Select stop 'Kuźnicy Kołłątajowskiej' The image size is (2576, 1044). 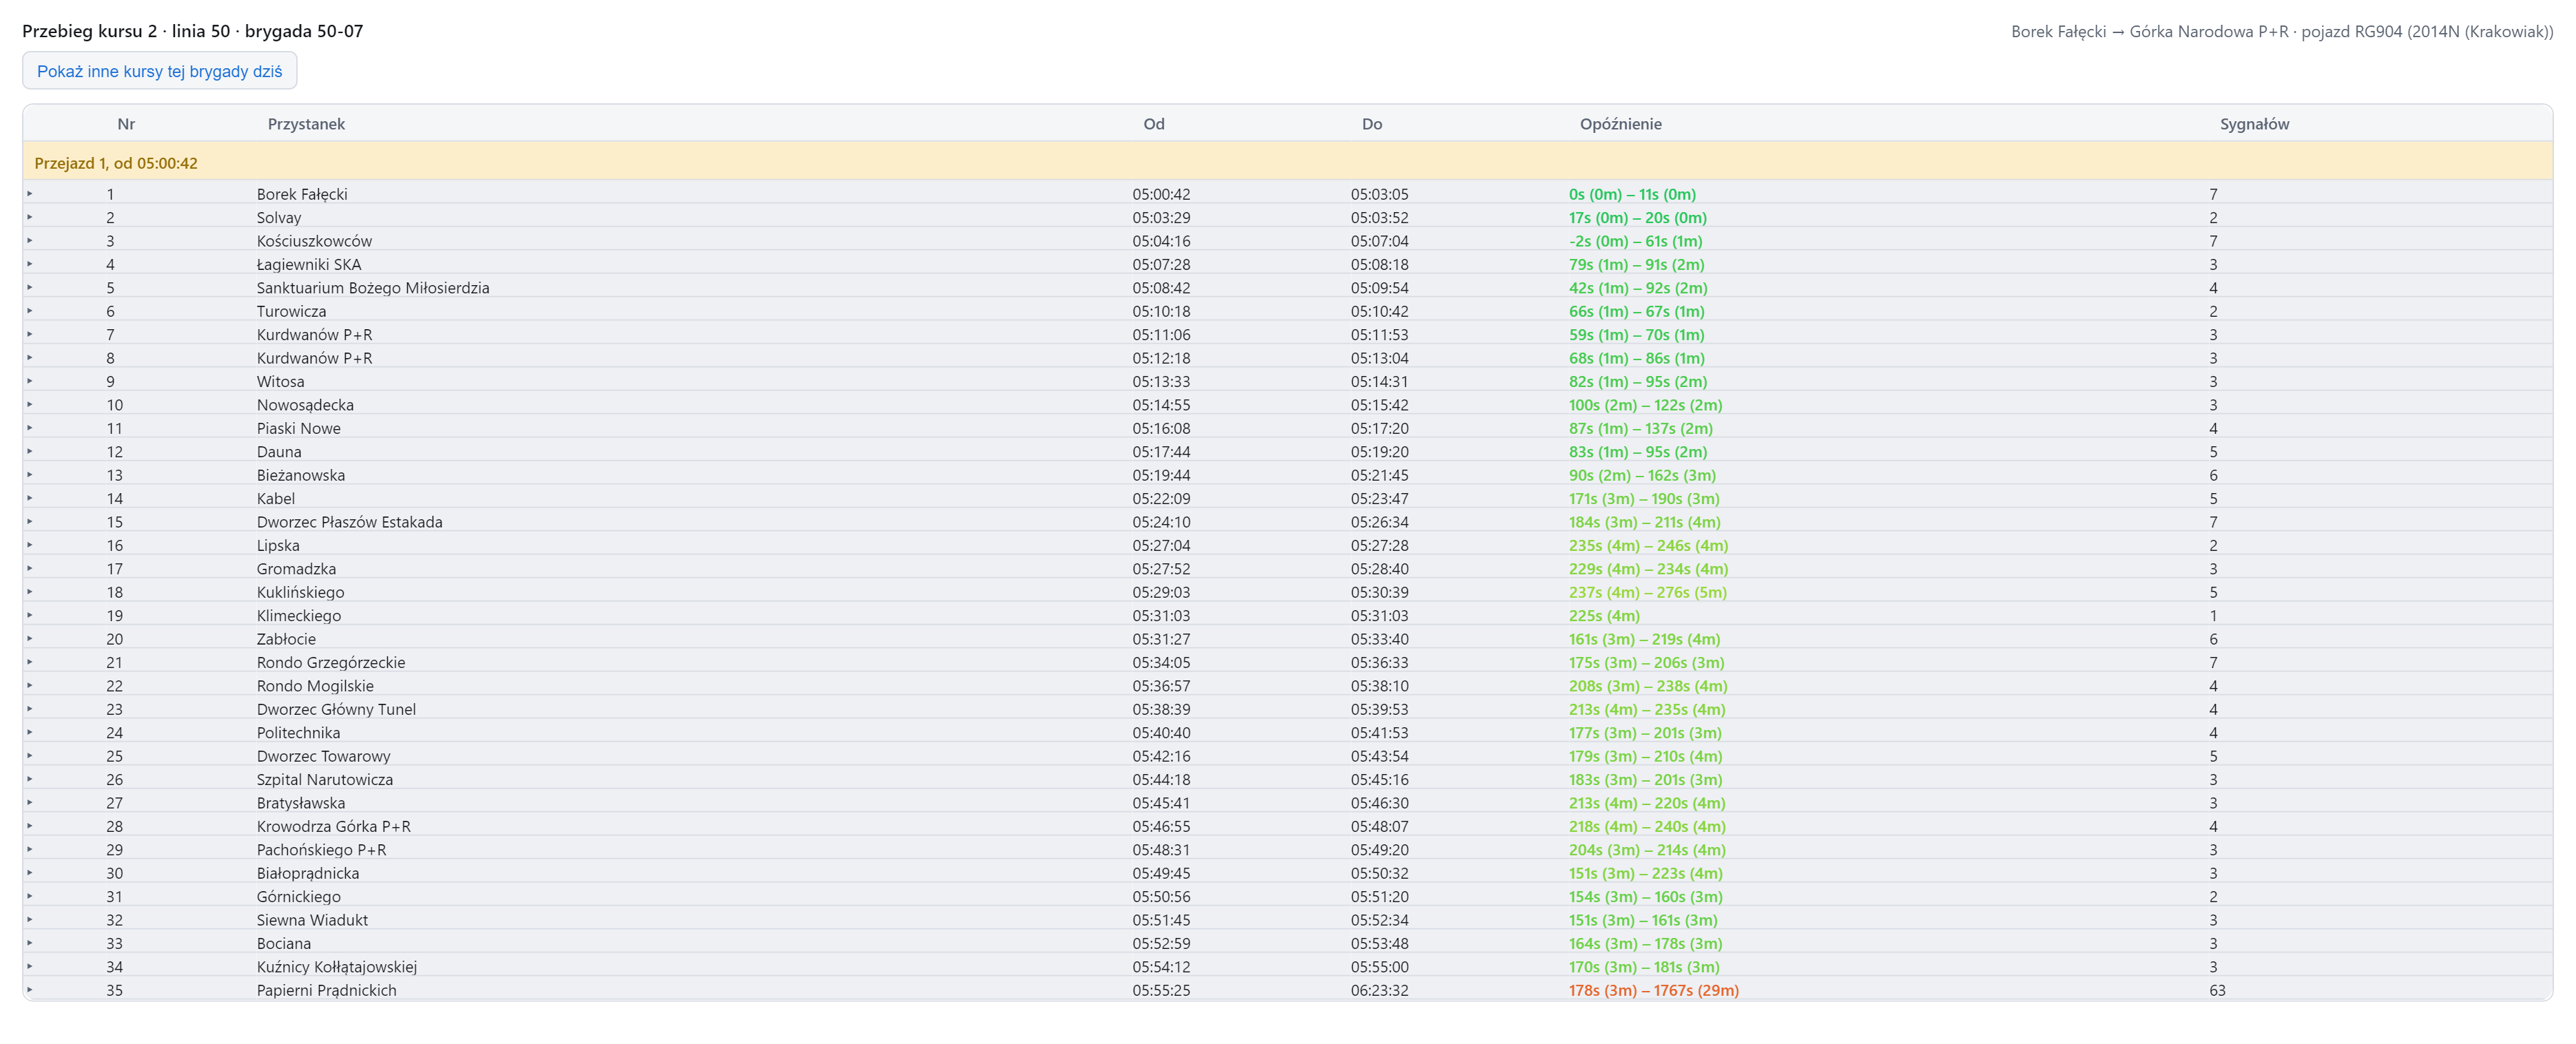point(337,966)
